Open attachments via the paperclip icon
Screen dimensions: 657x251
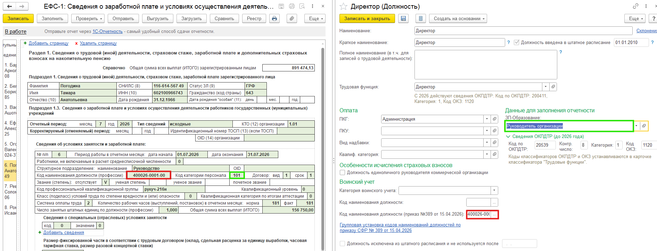point(292,18)
